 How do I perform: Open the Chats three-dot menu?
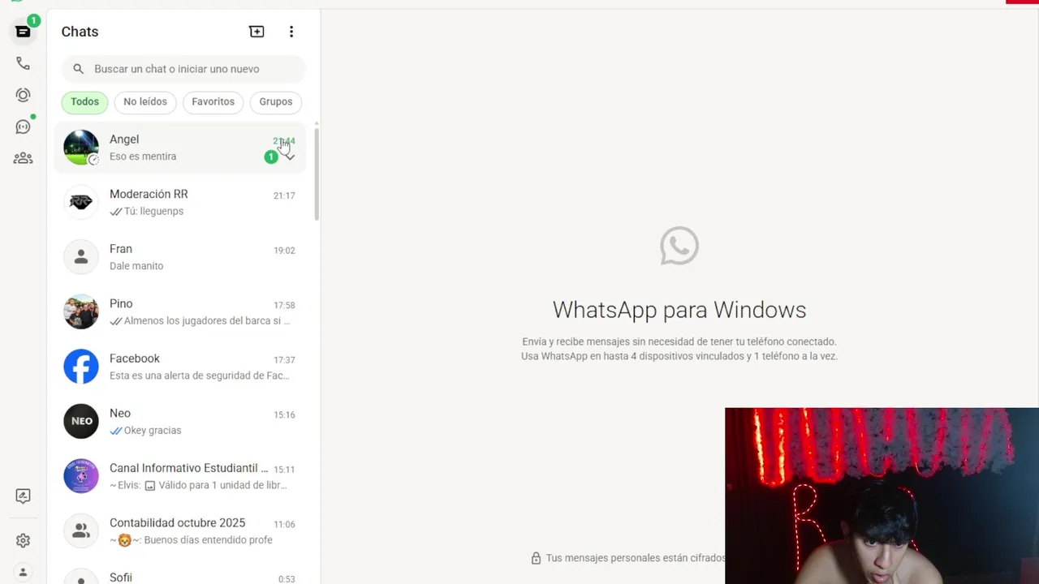click(x=291, y=32)
